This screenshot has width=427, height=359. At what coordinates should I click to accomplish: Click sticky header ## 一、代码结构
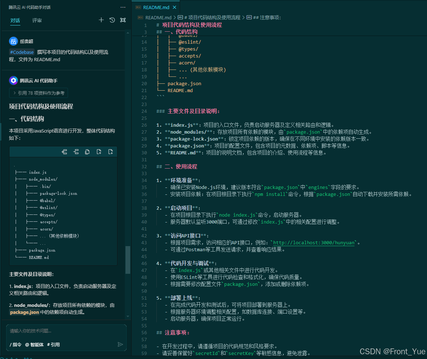177,32
